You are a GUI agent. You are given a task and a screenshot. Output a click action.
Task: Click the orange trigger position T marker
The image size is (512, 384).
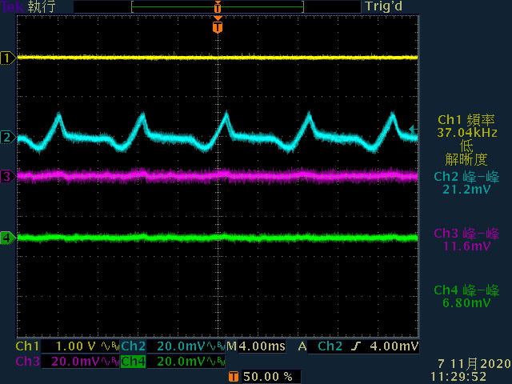(217, 28)
